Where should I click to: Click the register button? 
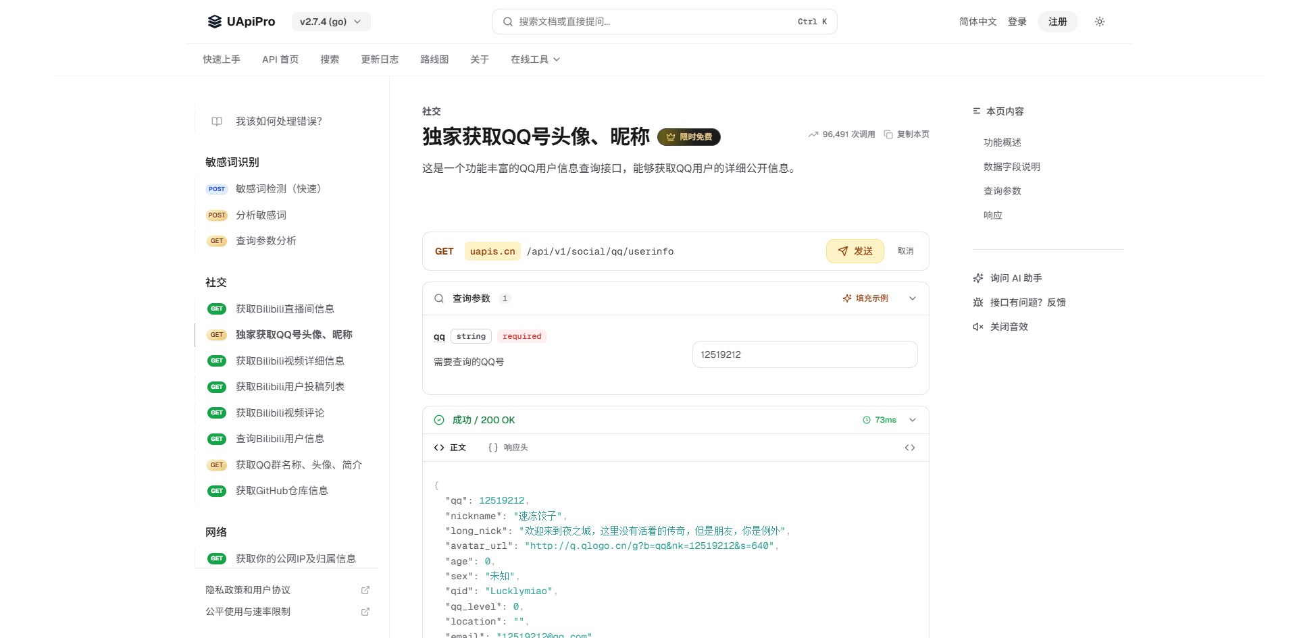[1057, 22]
